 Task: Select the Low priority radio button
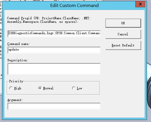pyautogui.click(x=73, y=88)
